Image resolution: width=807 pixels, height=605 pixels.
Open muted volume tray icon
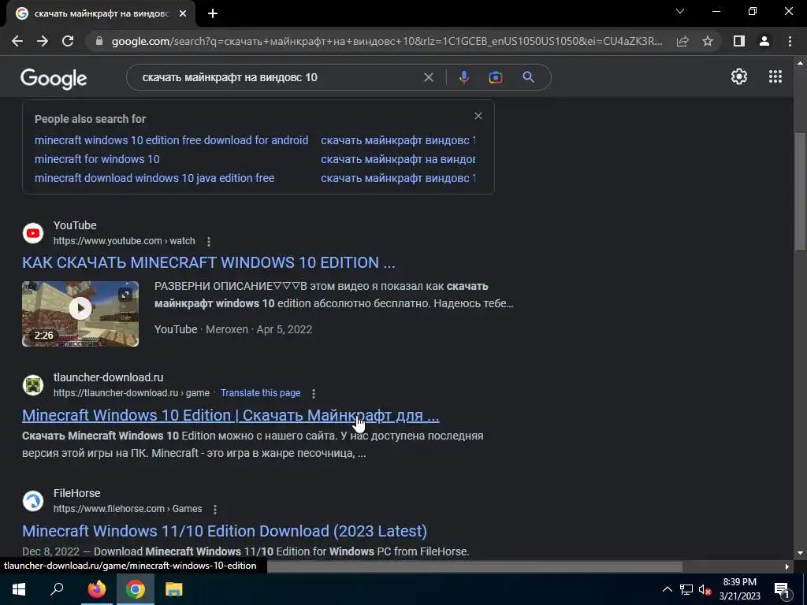click(705, 589)
